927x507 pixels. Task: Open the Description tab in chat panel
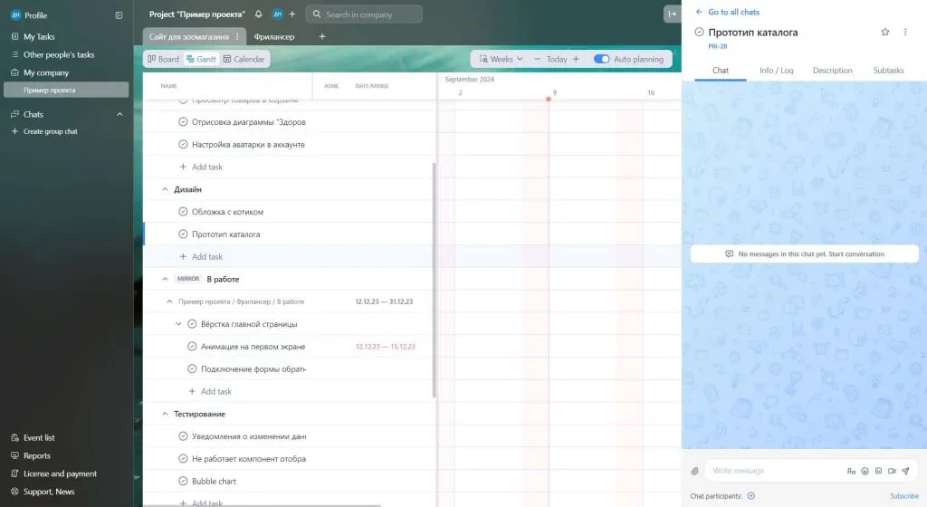[833, 71]
